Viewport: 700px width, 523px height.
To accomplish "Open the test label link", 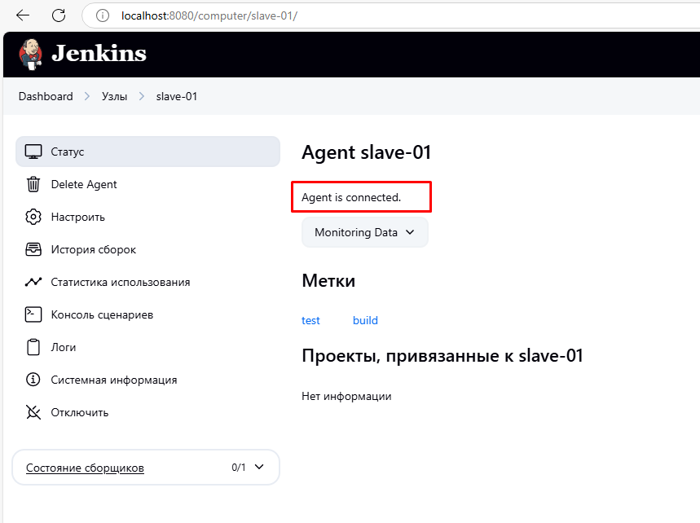I will pos(310,320).
